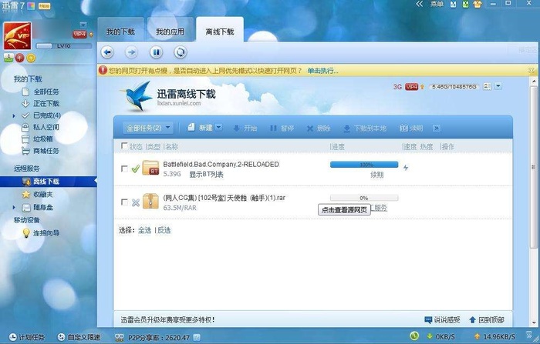Viewport: 540px width, 344px height.
Task: Open the dropdown next to storage quota
Action: (498, 86)
